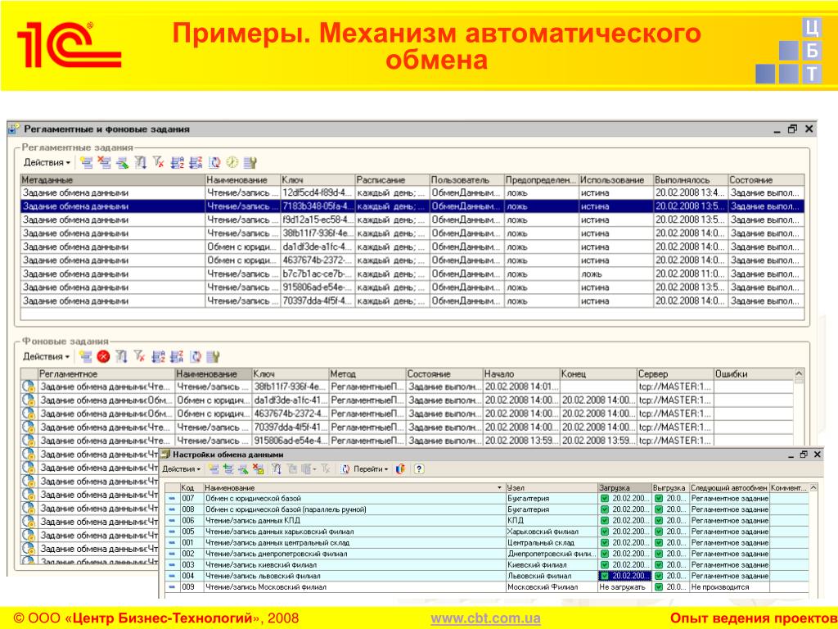Open list settings wrench icon in Регламентные задания
The height and width of the screenshot is (629, 838).
(x=250, y=163)
